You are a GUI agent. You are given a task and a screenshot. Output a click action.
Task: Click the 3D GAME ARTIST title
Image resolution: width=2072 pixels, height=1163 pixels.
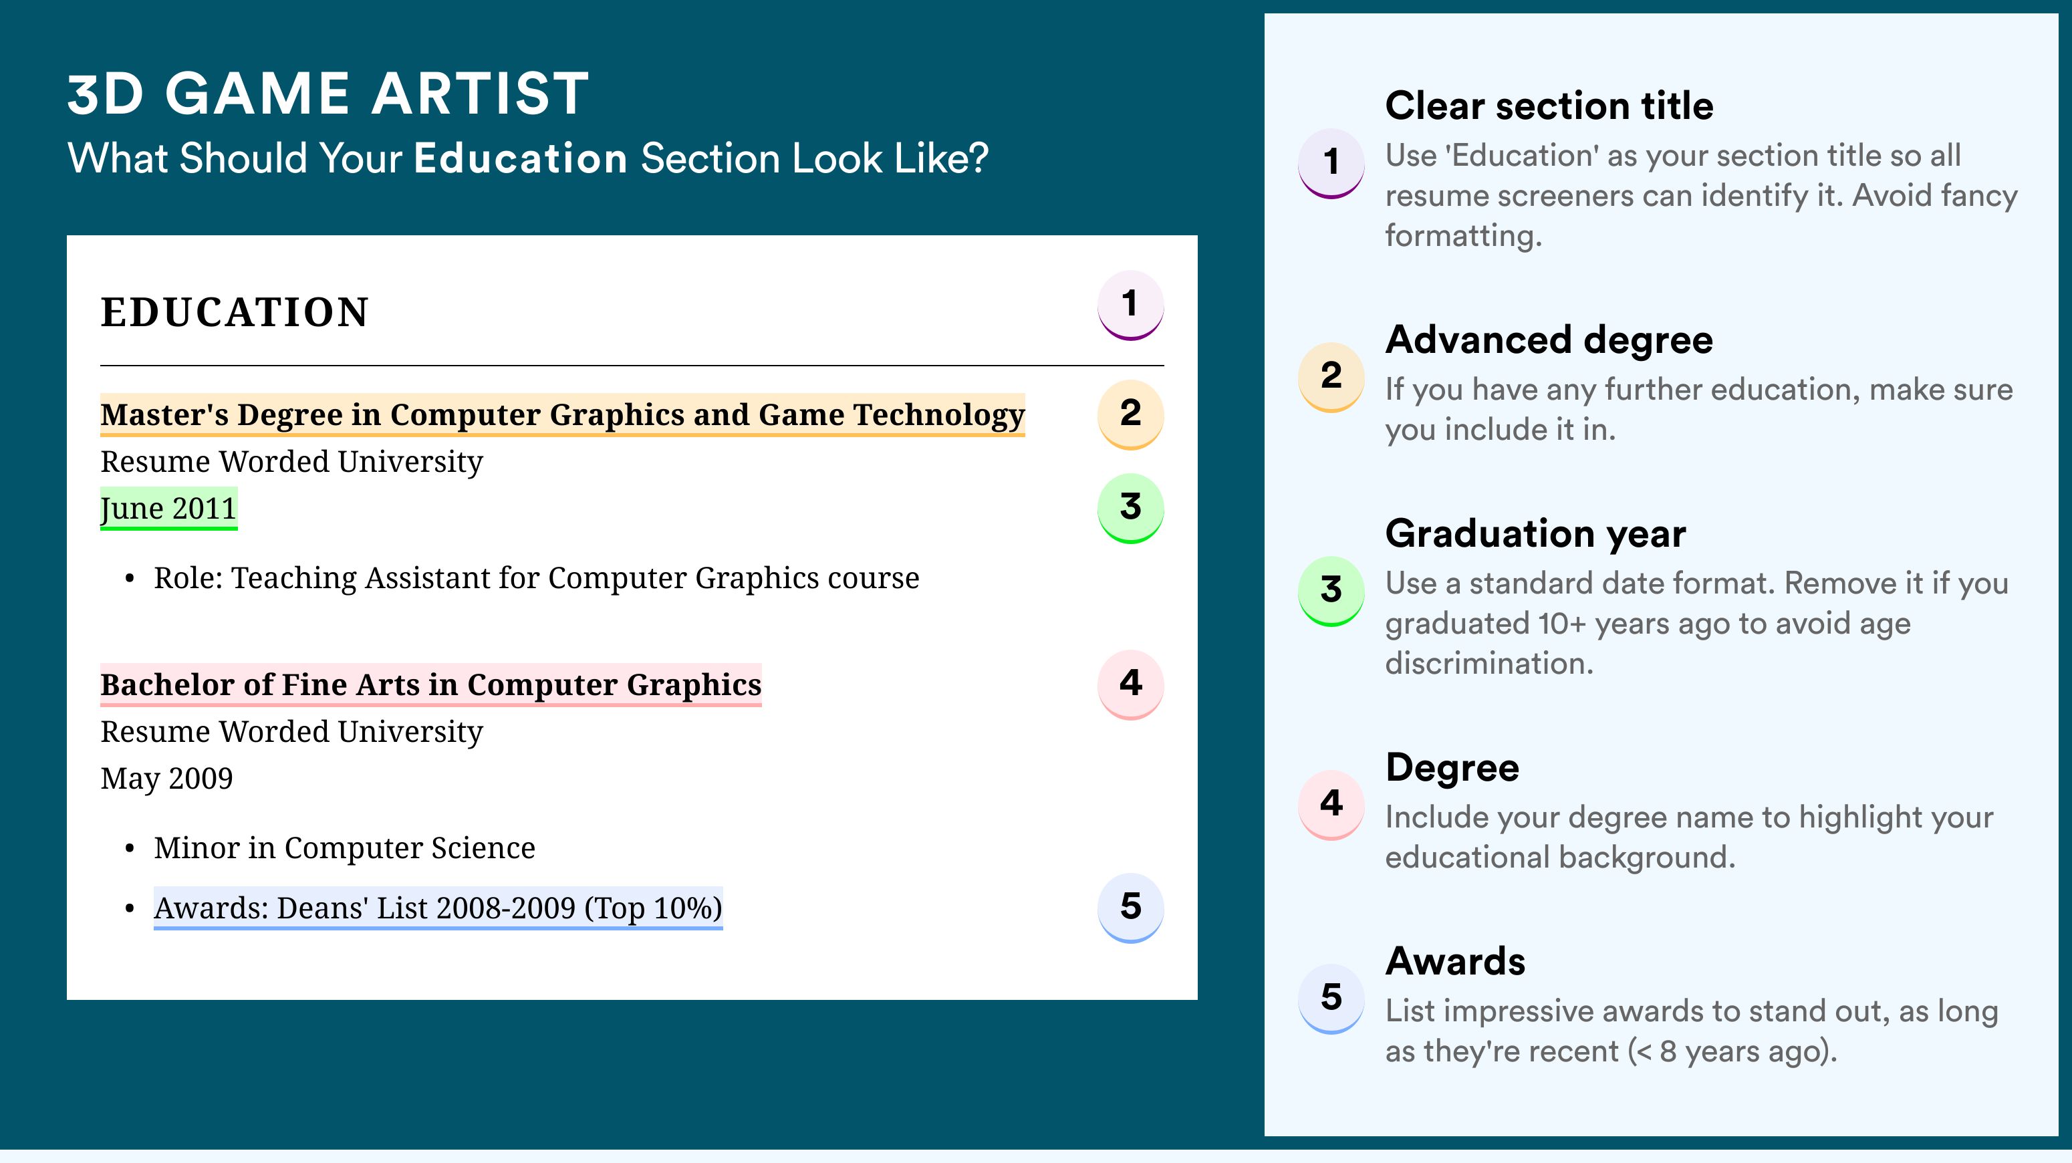(328, 94)
